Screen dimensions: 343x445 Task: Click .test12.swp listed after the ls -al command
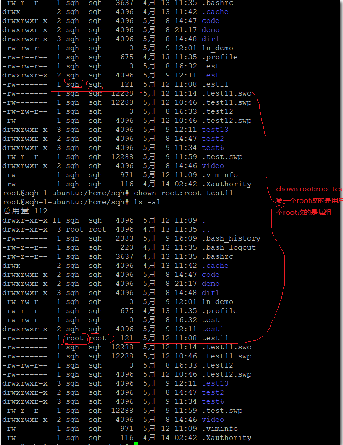pyautogui.click(x=227, y=375)
